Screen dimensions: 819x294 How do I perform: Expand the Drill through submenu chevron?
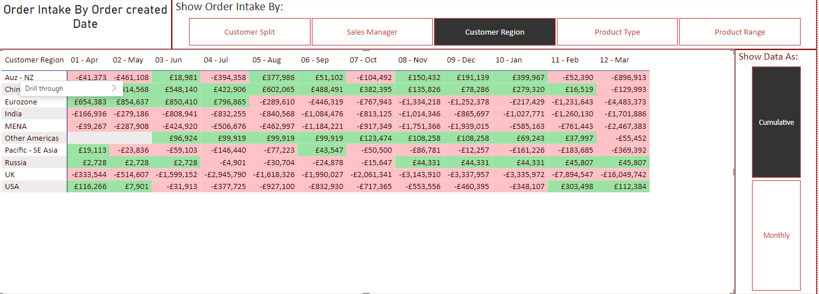pyautogui.click(x=114, y=89)
